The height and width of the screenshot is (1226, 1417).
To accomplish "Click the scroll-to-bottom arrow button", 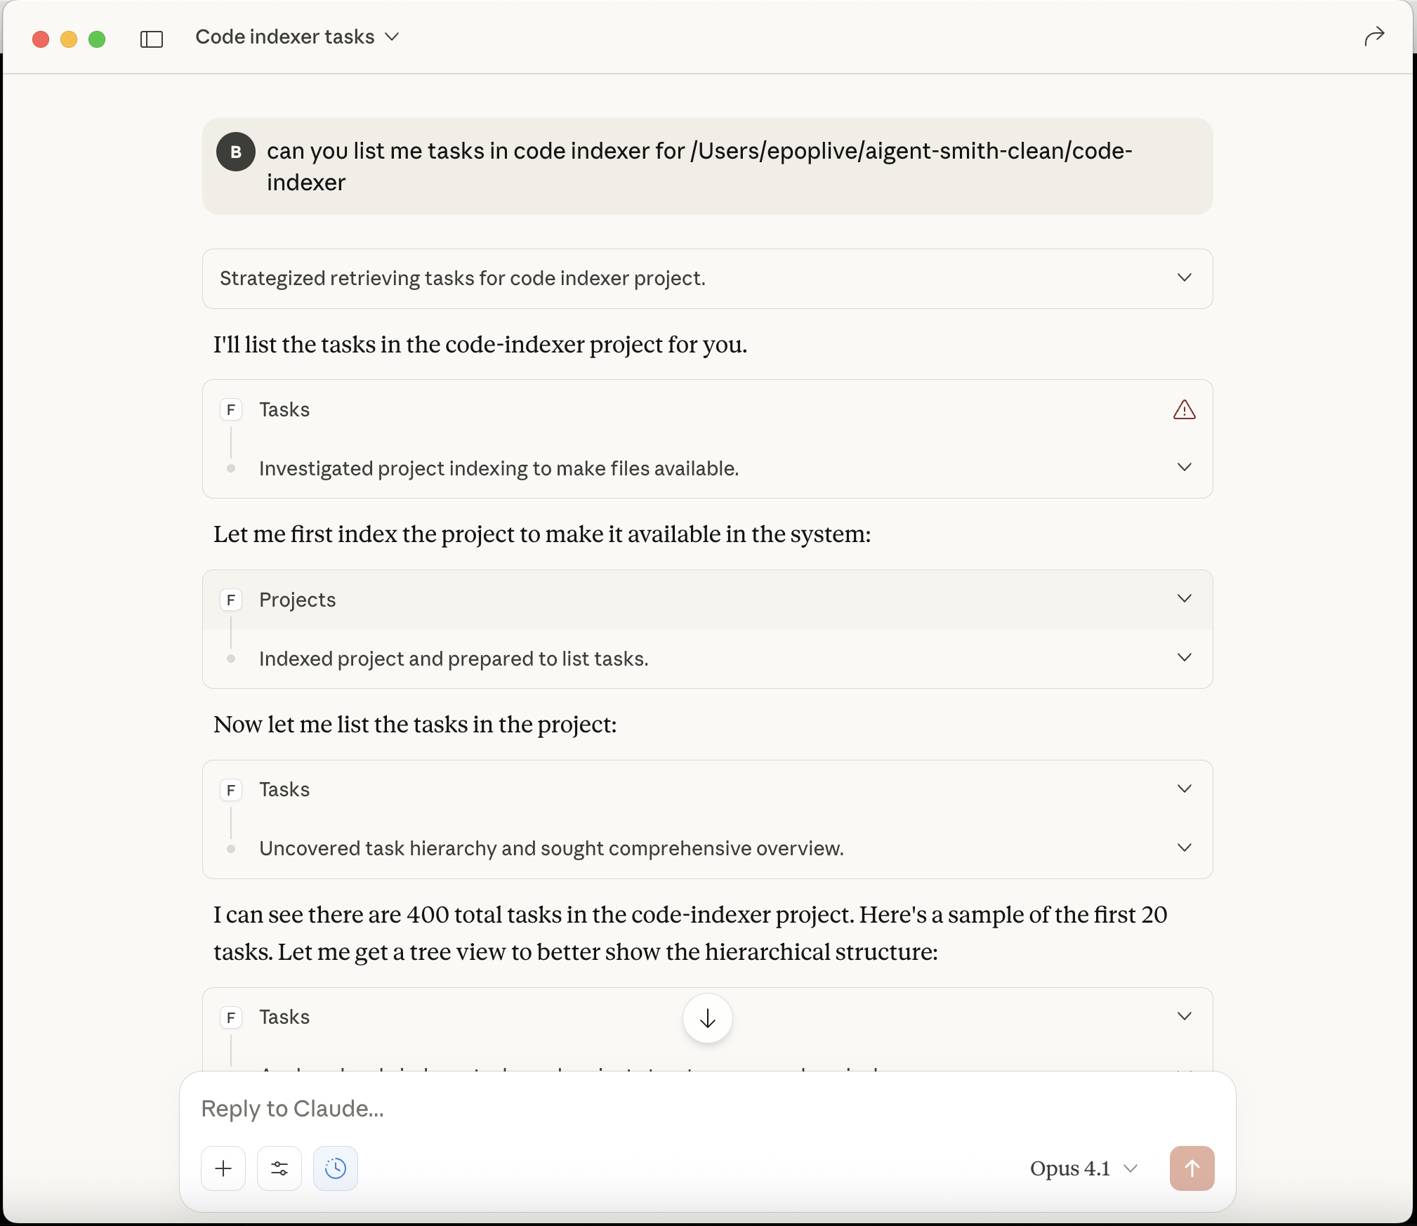I will [707, 1018].
